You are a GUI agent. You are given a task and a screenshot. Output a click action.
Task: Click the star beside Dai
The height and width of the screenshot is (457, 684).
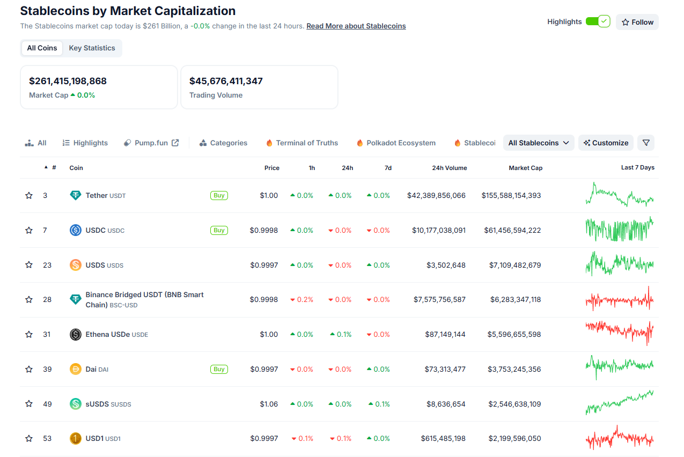29,370
